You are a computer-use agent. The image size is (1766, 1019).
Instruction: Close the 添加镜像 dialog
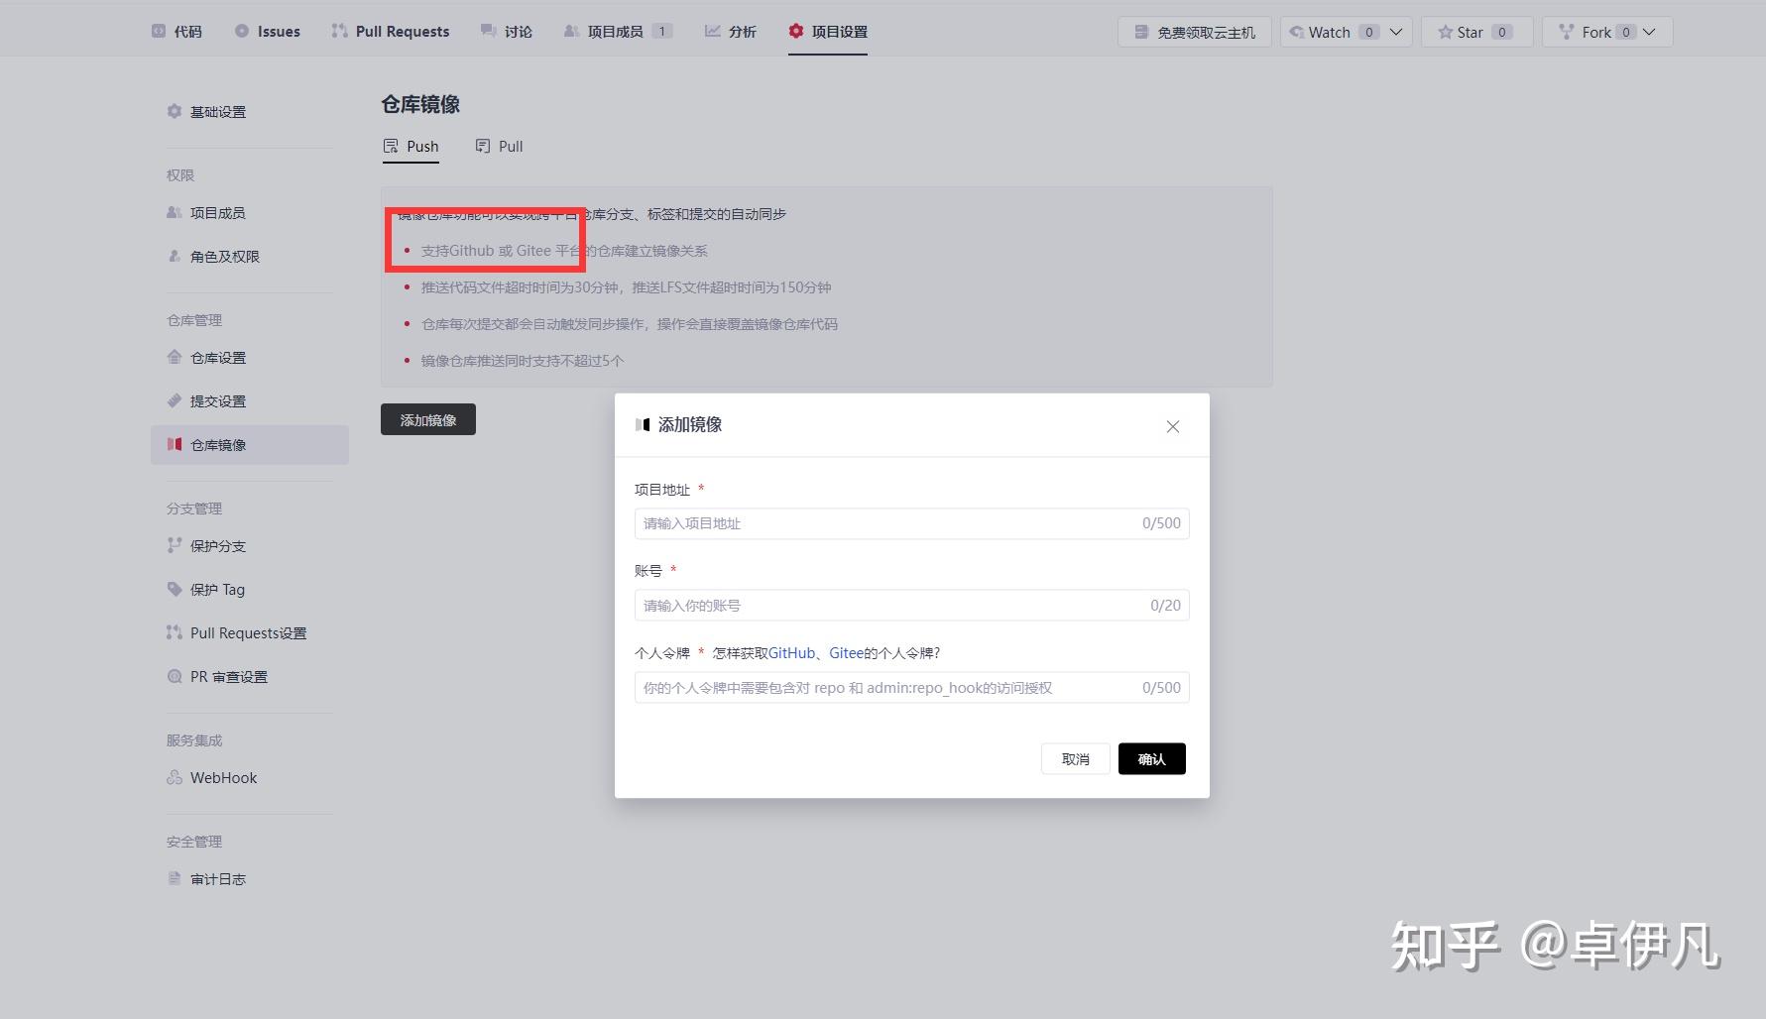click(x=1173, y=426)
